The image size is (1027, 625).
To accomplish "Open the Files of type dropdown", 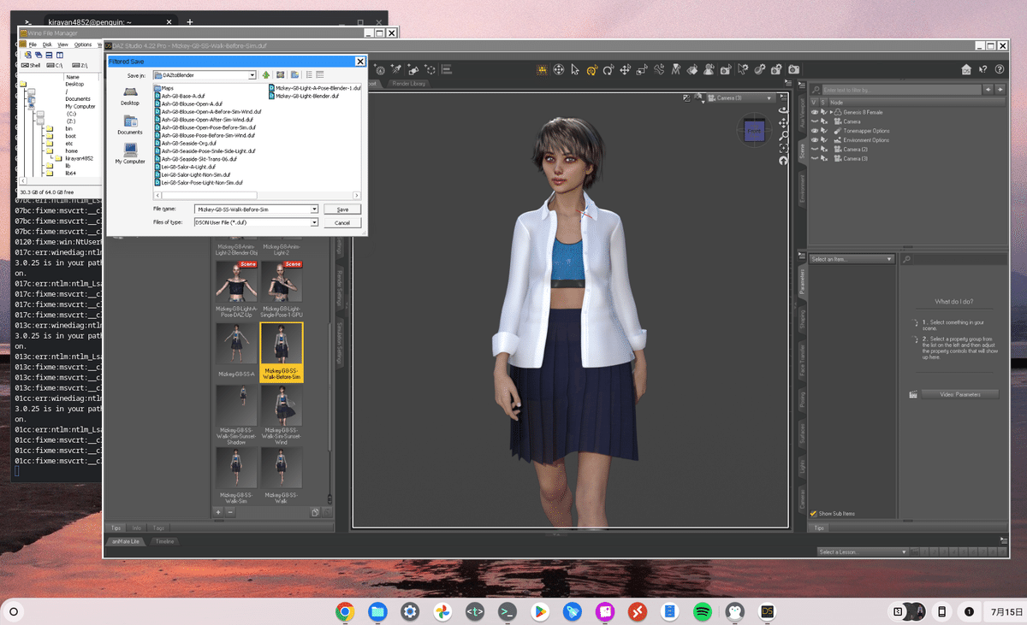I will (x=315, y=222).
